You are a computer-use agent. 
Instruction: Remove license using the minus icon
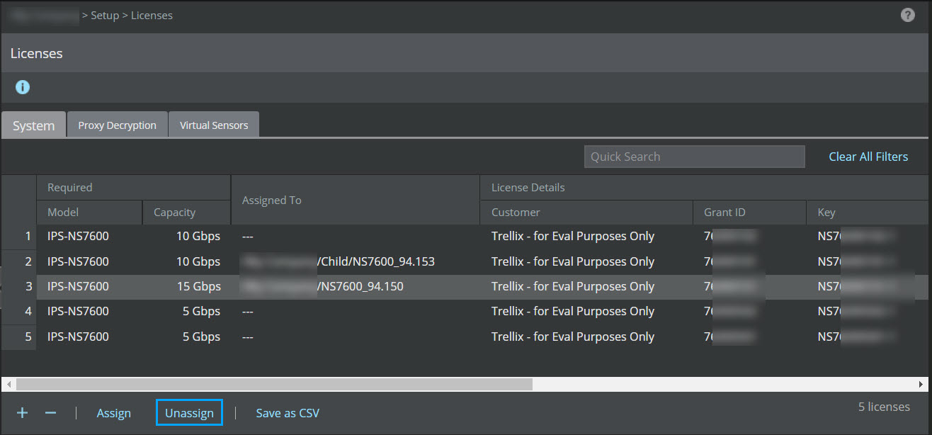(50, 412)
